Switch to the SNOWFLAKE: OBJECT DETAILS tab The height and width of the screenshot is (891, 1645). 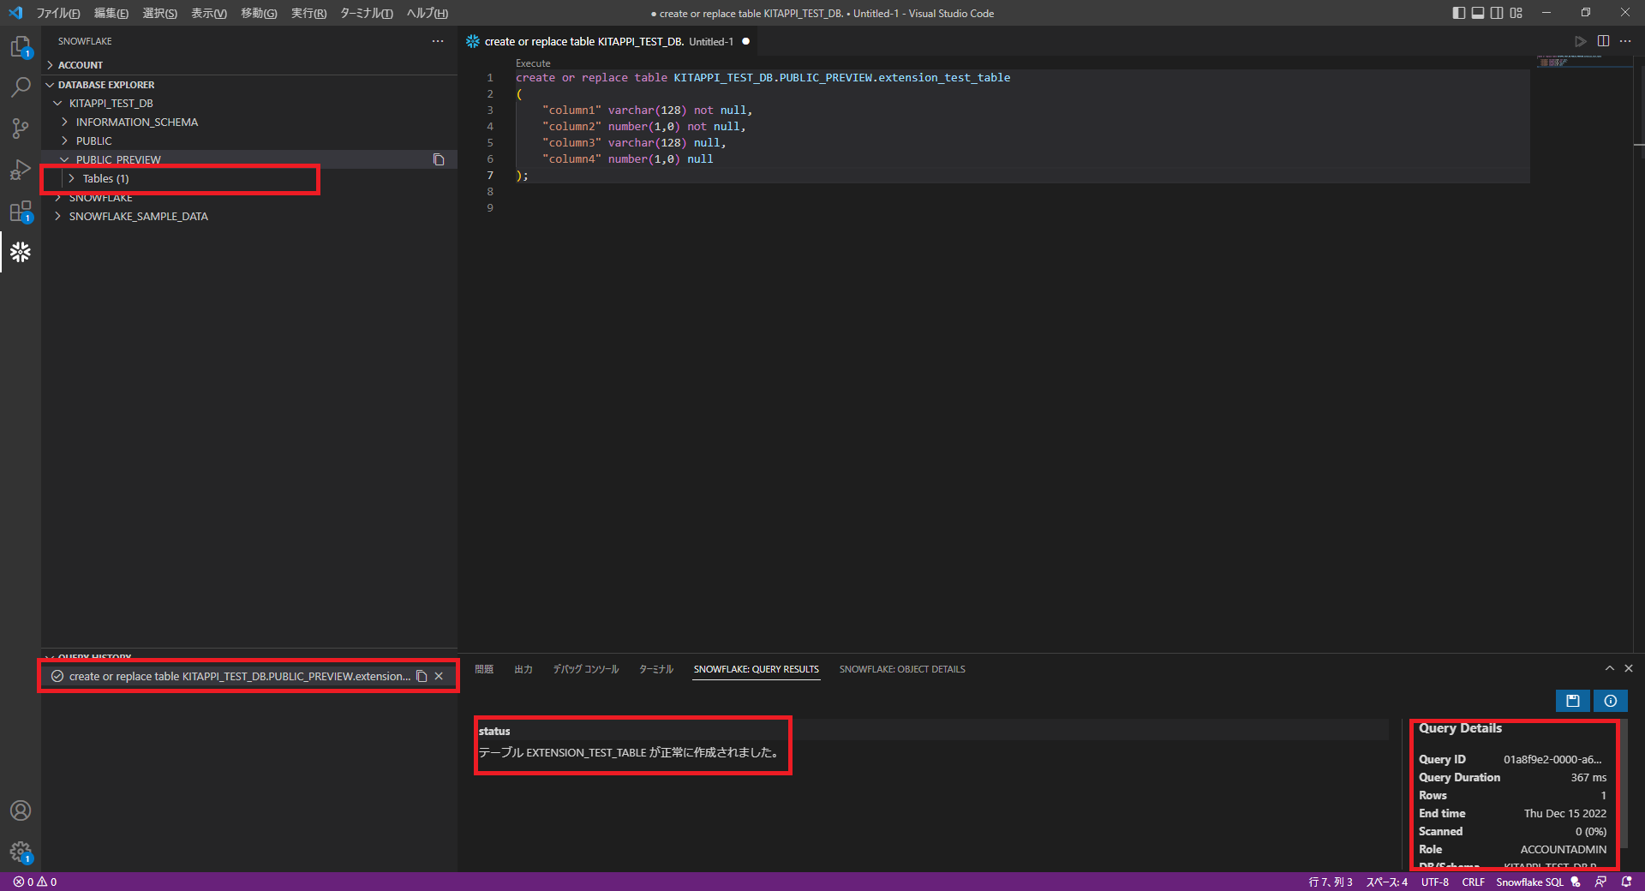tap(902, 669)
